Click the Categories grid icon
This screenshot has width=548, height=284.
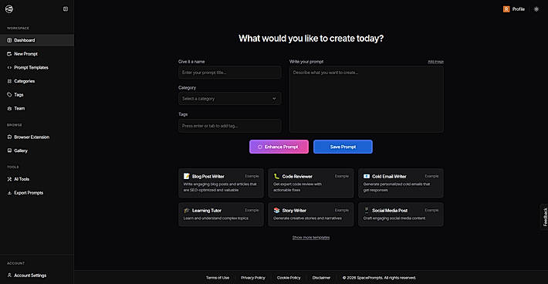9,81
